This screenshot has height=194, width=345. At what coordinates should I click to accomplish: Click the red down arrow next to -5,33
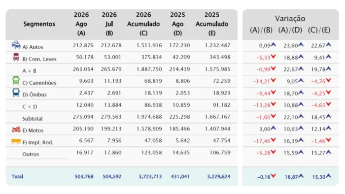[273, 57]
